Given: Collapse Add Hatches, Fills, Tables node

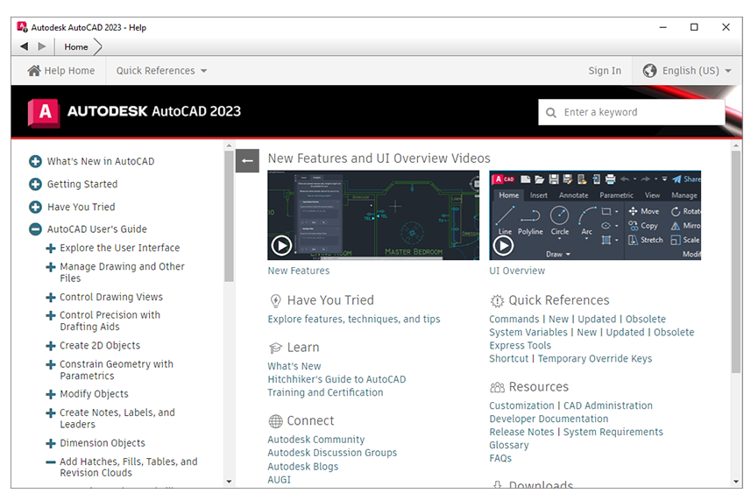Looking at the screenshot, I should (x=51, y=462).
